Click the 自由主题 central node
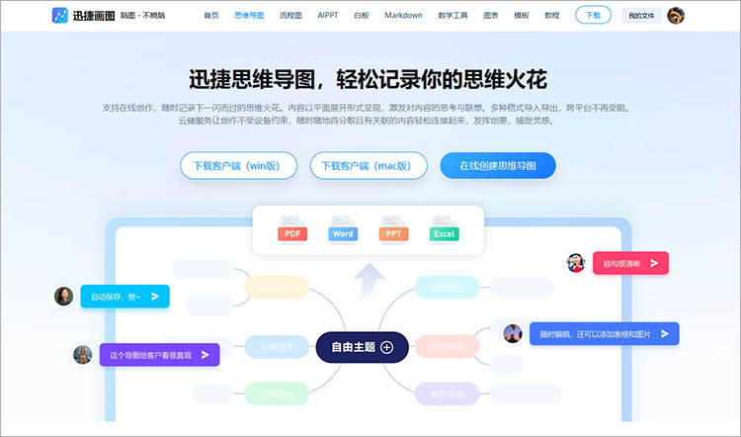Image resolution: width=741 pixels, height=437 pixels. click(x=362, y=347)
